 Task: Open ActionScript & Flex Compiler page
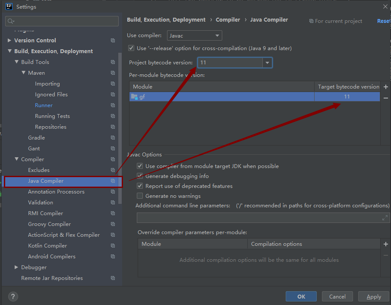64,235
